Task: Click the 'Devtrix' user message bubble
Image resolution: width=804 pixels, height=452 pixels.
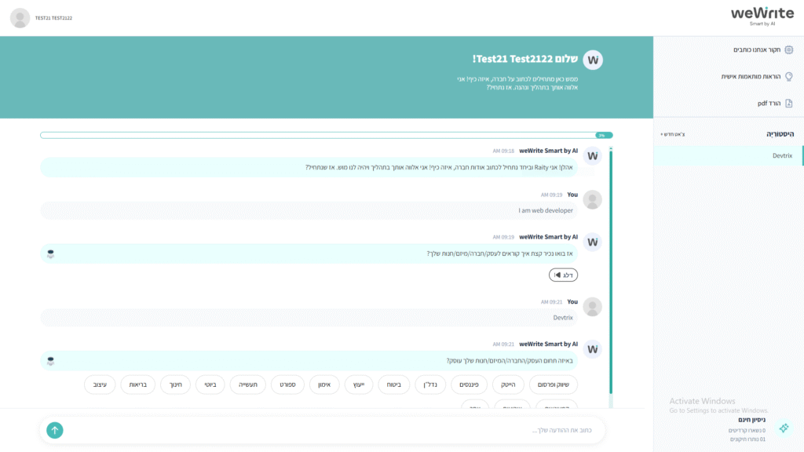Action: [309, 318]
